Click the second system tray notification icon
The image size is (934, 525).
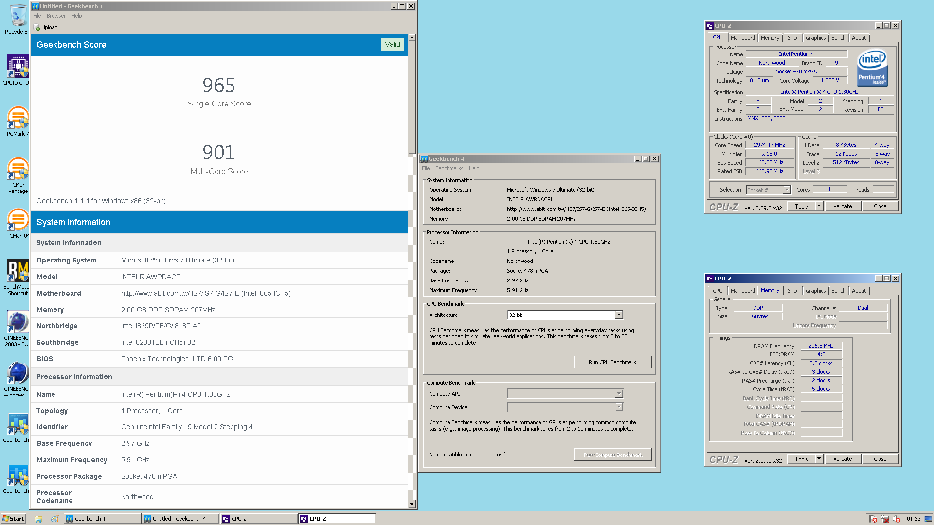point(885,519)
